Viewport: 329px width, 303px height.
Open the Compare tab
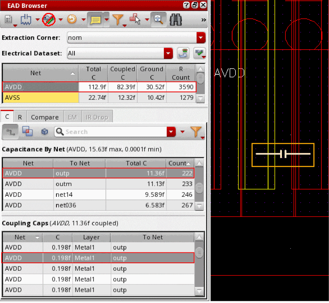pyautogui.click(x=45, y=117)
